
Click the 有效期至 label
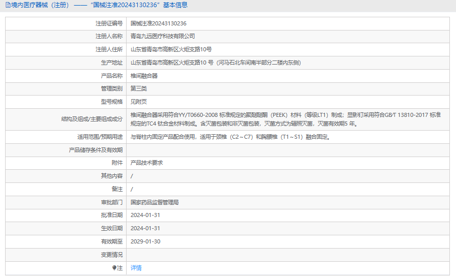click(x=112, y=241)
